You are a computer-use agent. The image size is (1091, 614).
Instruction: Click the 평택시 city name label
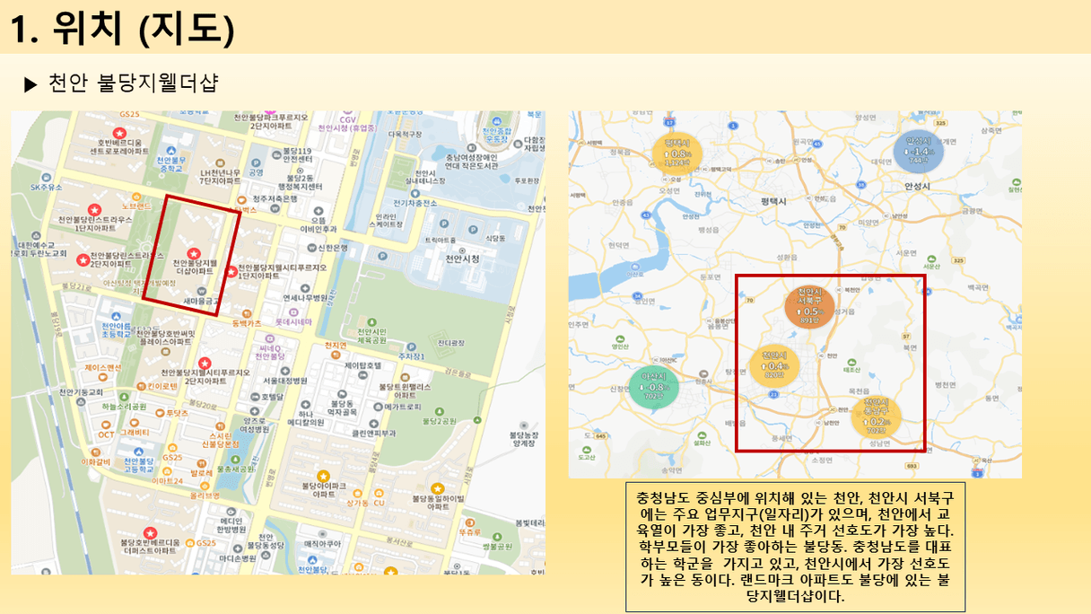[772, 201]
